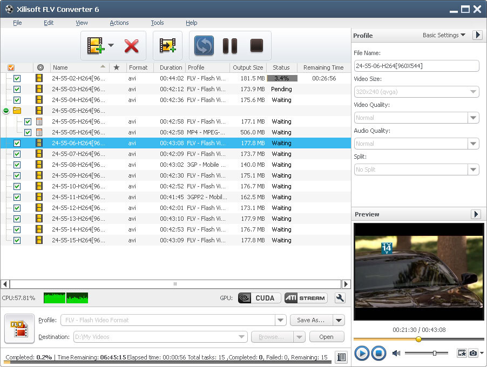Collapse the expanded 24-S5-05-H264 group
Screen dimensions: 487x367
(5, 111)
